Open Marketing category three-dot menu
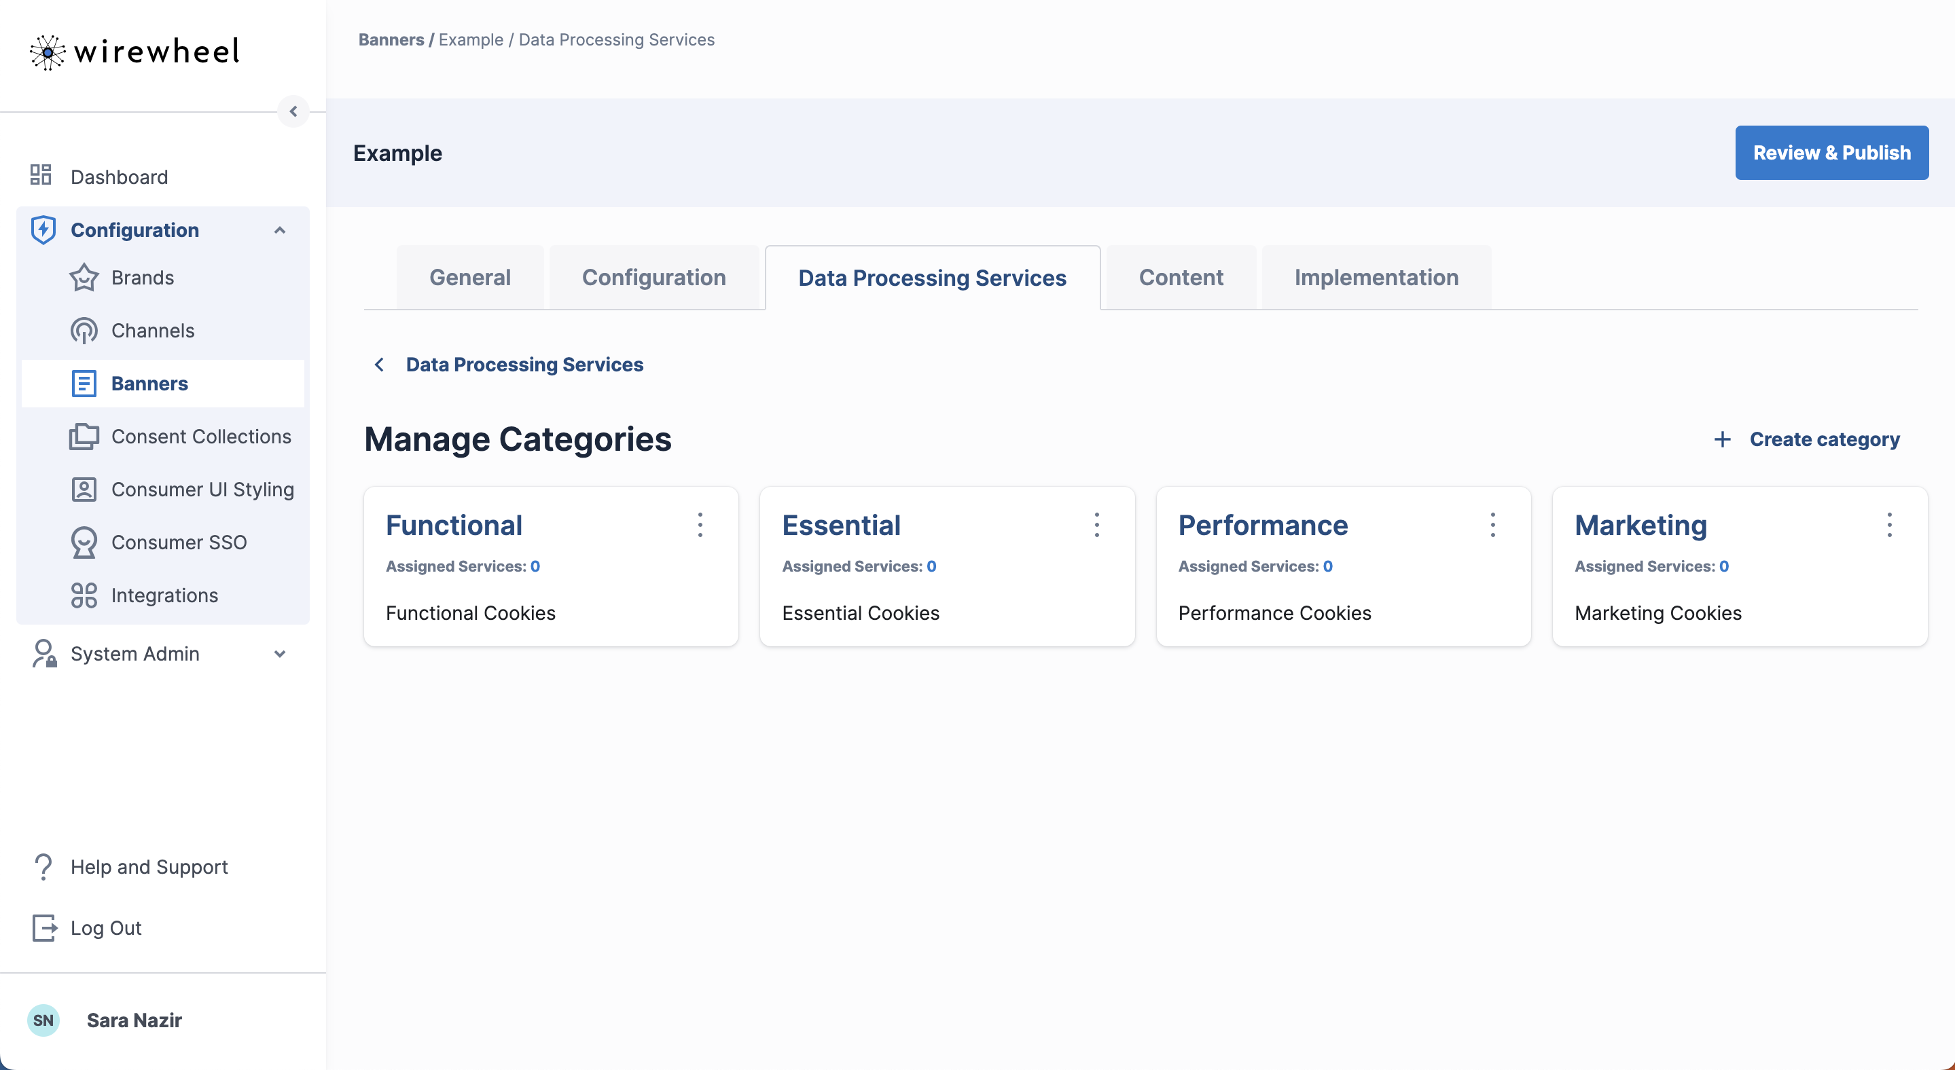The image size is (1955, 1070). point(1889,525)
